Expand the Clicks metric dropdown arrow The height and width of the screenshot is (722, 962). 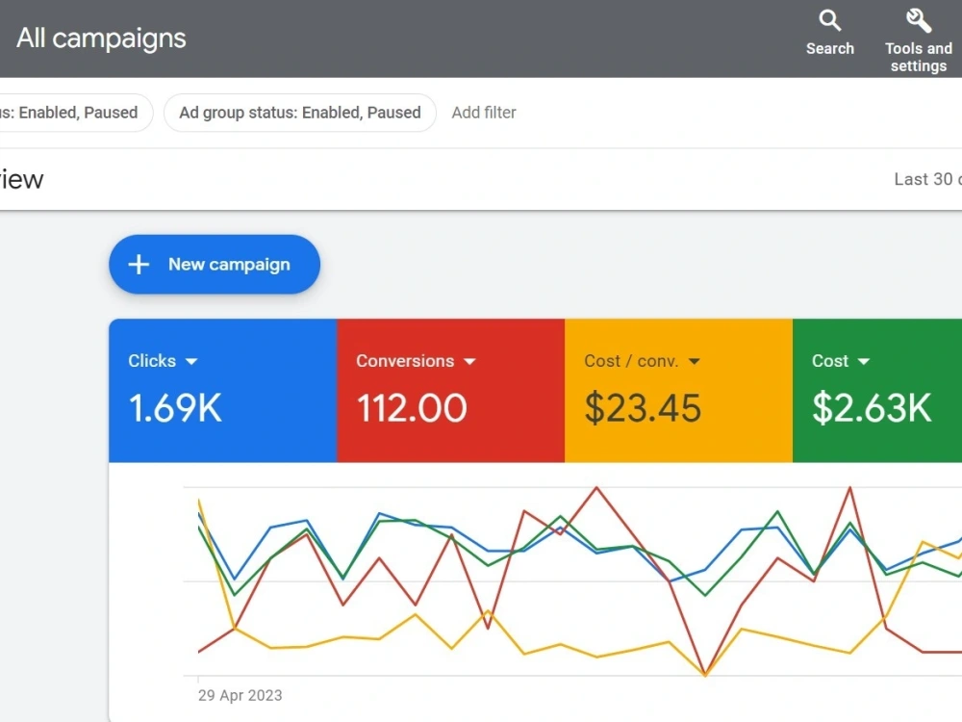(191, 362)
